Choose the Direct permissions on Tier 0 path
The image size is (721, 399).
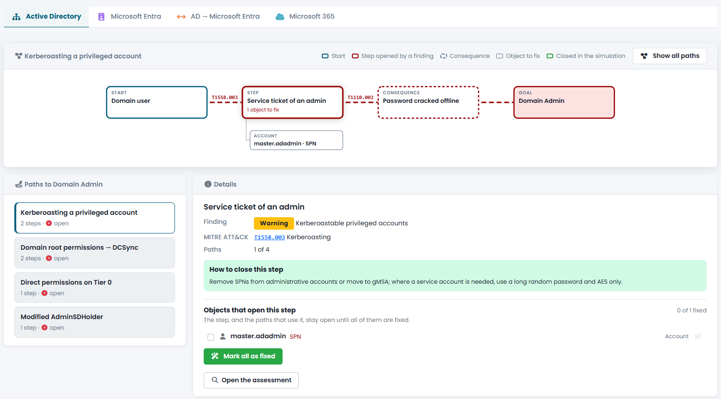point(95,288)
